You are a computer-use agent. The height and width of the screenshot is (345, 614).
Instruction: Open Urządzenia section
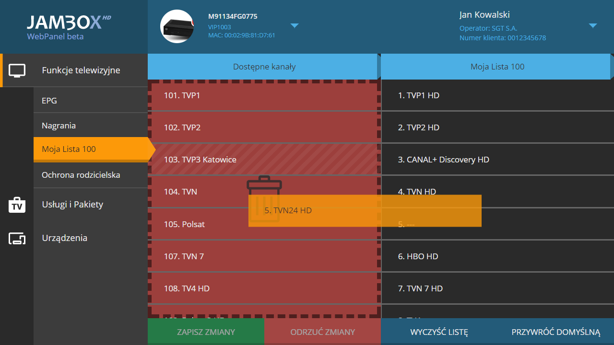[65, 238]
